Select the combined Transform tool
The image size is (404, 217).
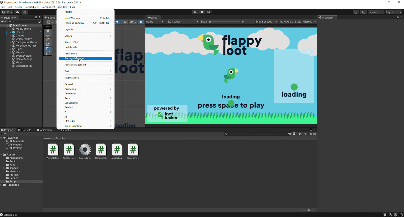coord(48,53)
